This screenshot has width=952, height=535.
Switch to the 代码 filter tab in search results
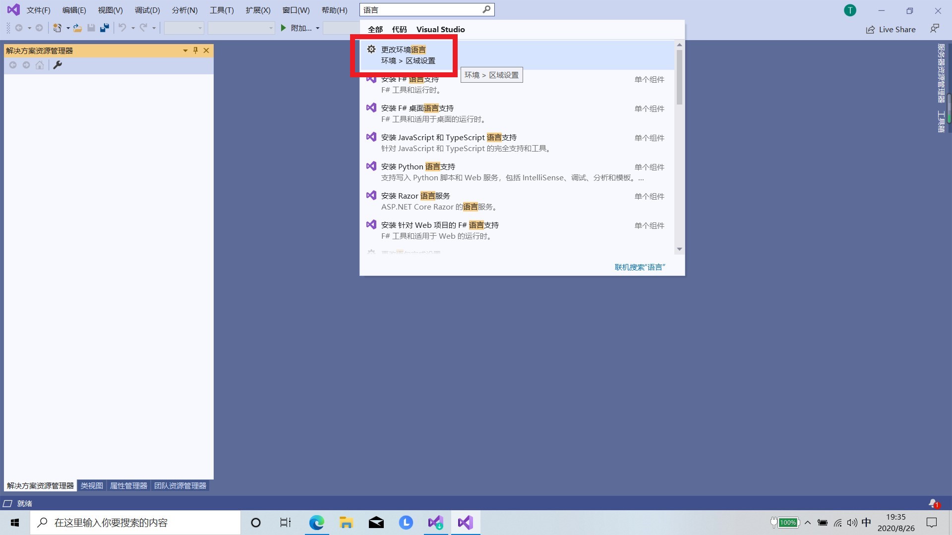[x=400, y=29]
